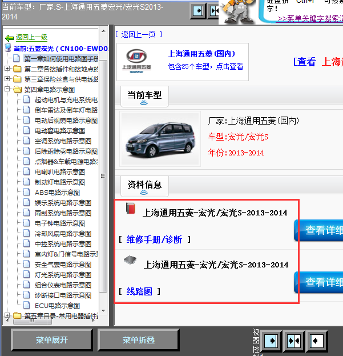The width and height of the screenshot is (343, 356).
Task: Open 雨刮系统电路示意图 item
Action: click(x=63, y=213)
